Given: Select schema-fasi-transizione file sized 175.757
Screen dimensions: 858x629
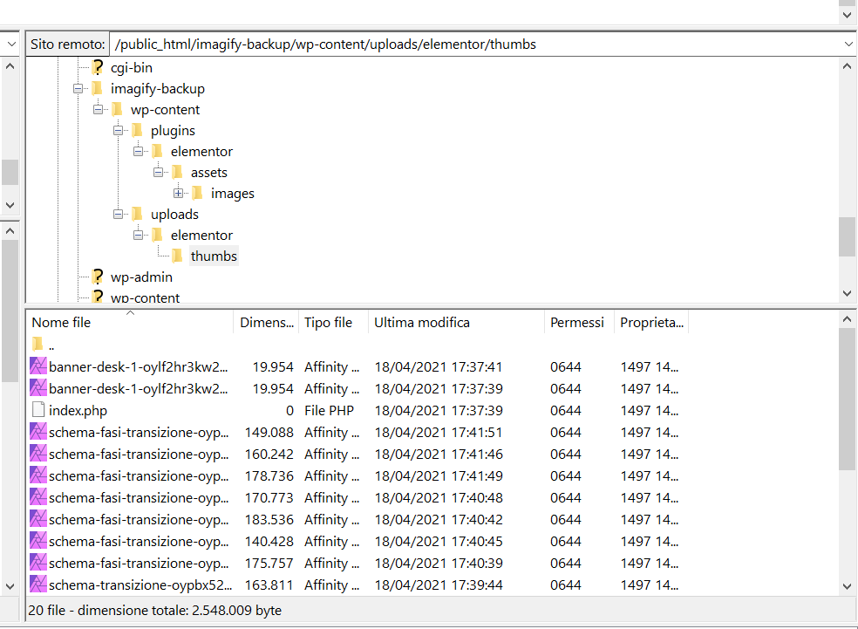Looking at the screenshot, I should [x=139, y=564].
